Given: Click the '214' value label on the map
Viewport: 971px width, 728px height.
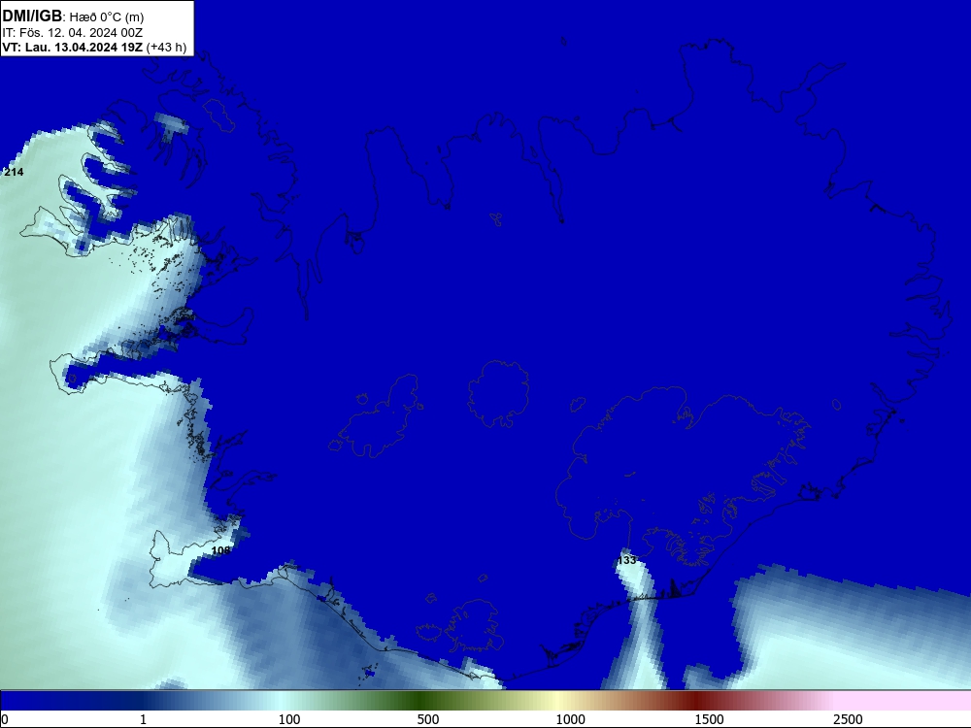Looking at the screenshot, I should point(14,172).
